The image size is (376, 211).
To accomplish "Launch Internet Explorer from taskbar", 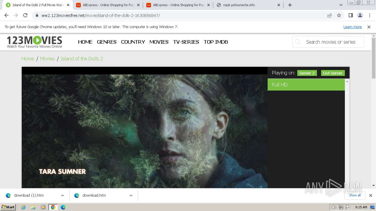I will [23, 207].
